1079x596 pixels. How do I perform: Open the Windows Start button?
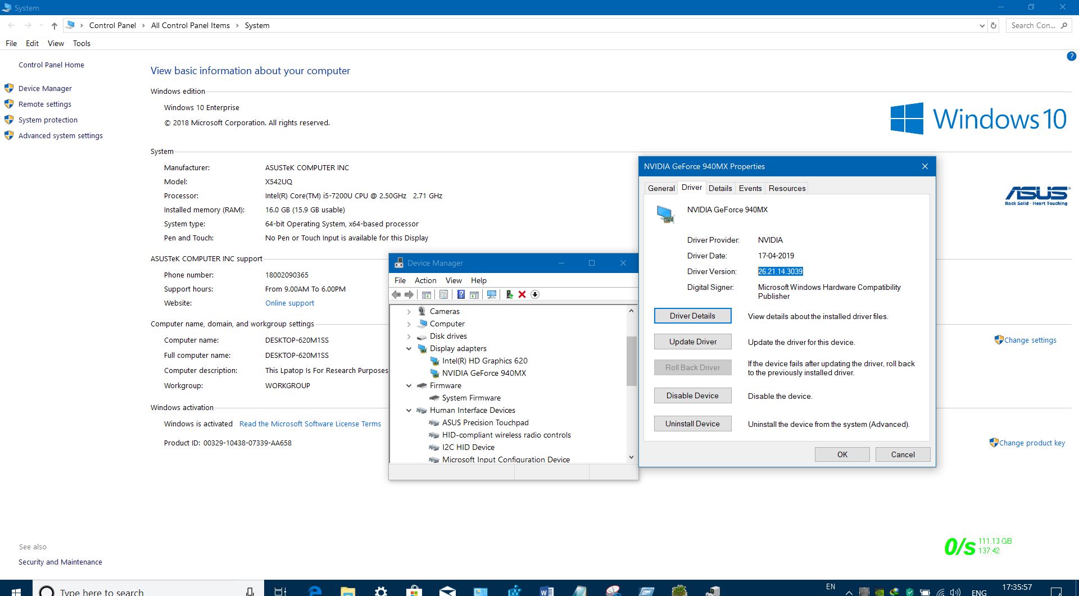[x=16, y=591]
